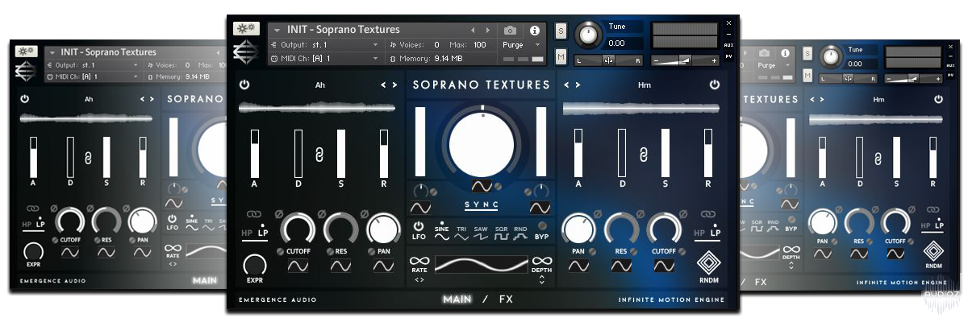Image resolution: width=968 pixels, height=322 pixels.
Task: Click the volume plus button
Action: point(714,60)
